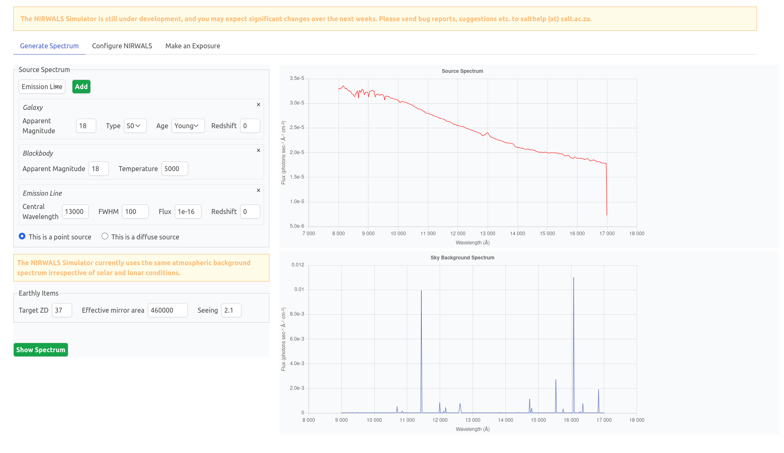Select the diffuse source radio option
784x453 pixels.
click(x=105, y=236)
